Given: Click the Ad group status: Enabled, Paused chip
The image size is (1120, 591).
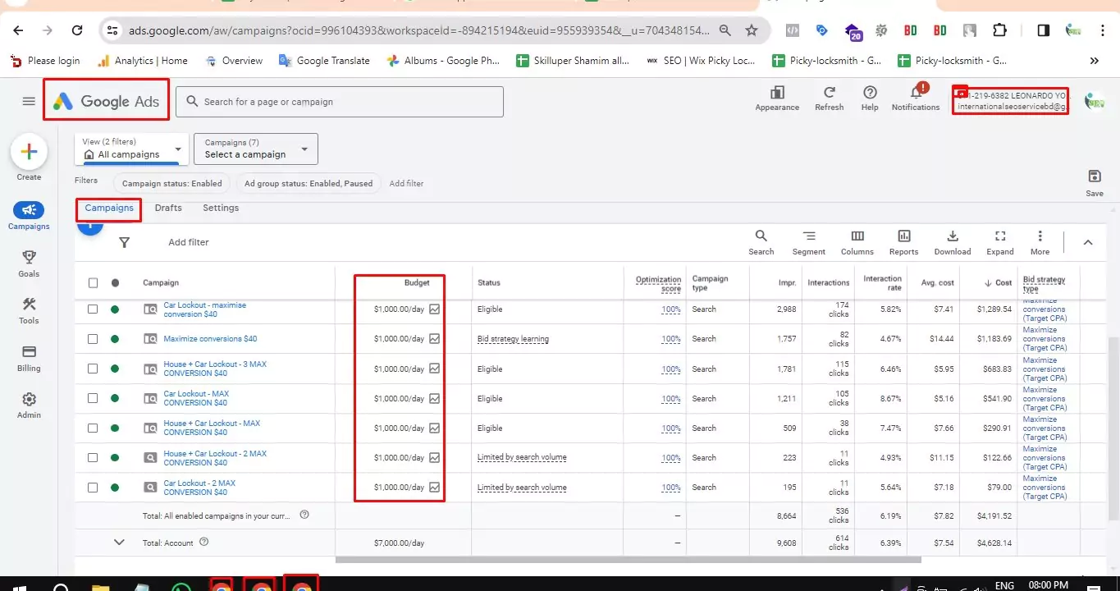Looking at the screenshot, I should point(308,183).
